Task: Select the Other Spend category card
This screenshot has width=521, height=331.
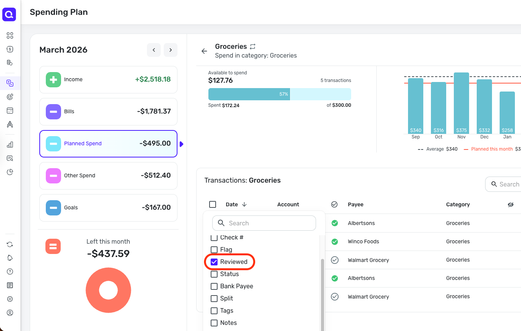Action: (108, 176)
